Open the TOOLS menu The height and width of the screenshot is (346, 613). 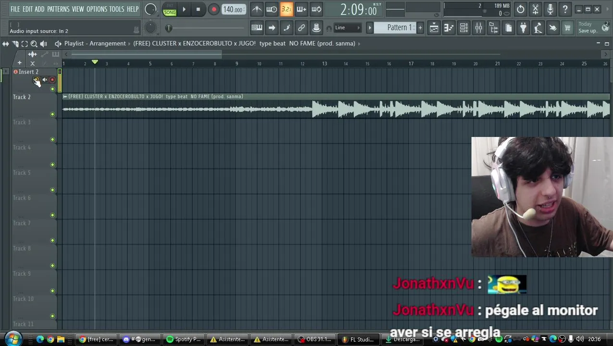(x=117, y=9)
